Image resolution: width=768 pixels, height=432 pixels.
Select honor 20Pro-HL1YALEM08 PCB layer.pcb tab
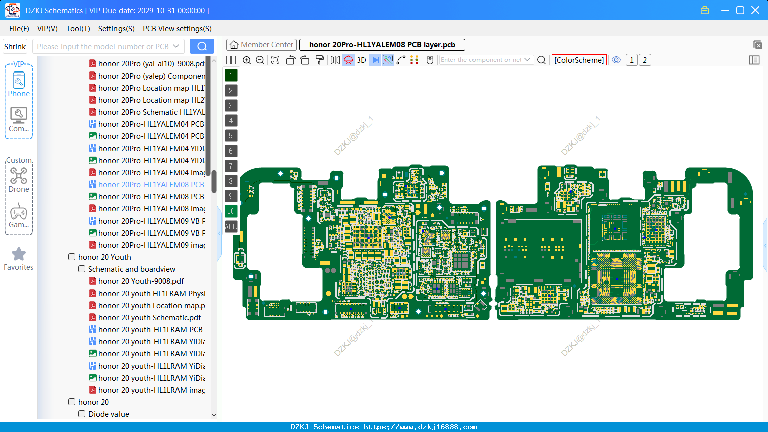382,45
